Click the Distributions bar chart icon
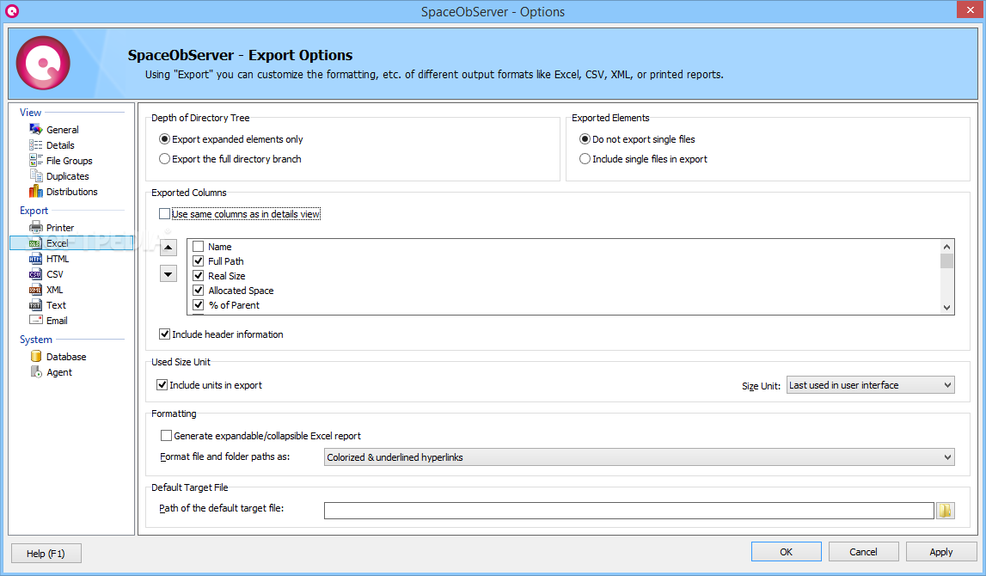The height and width of the screenshot is (576, 986). 35,191
